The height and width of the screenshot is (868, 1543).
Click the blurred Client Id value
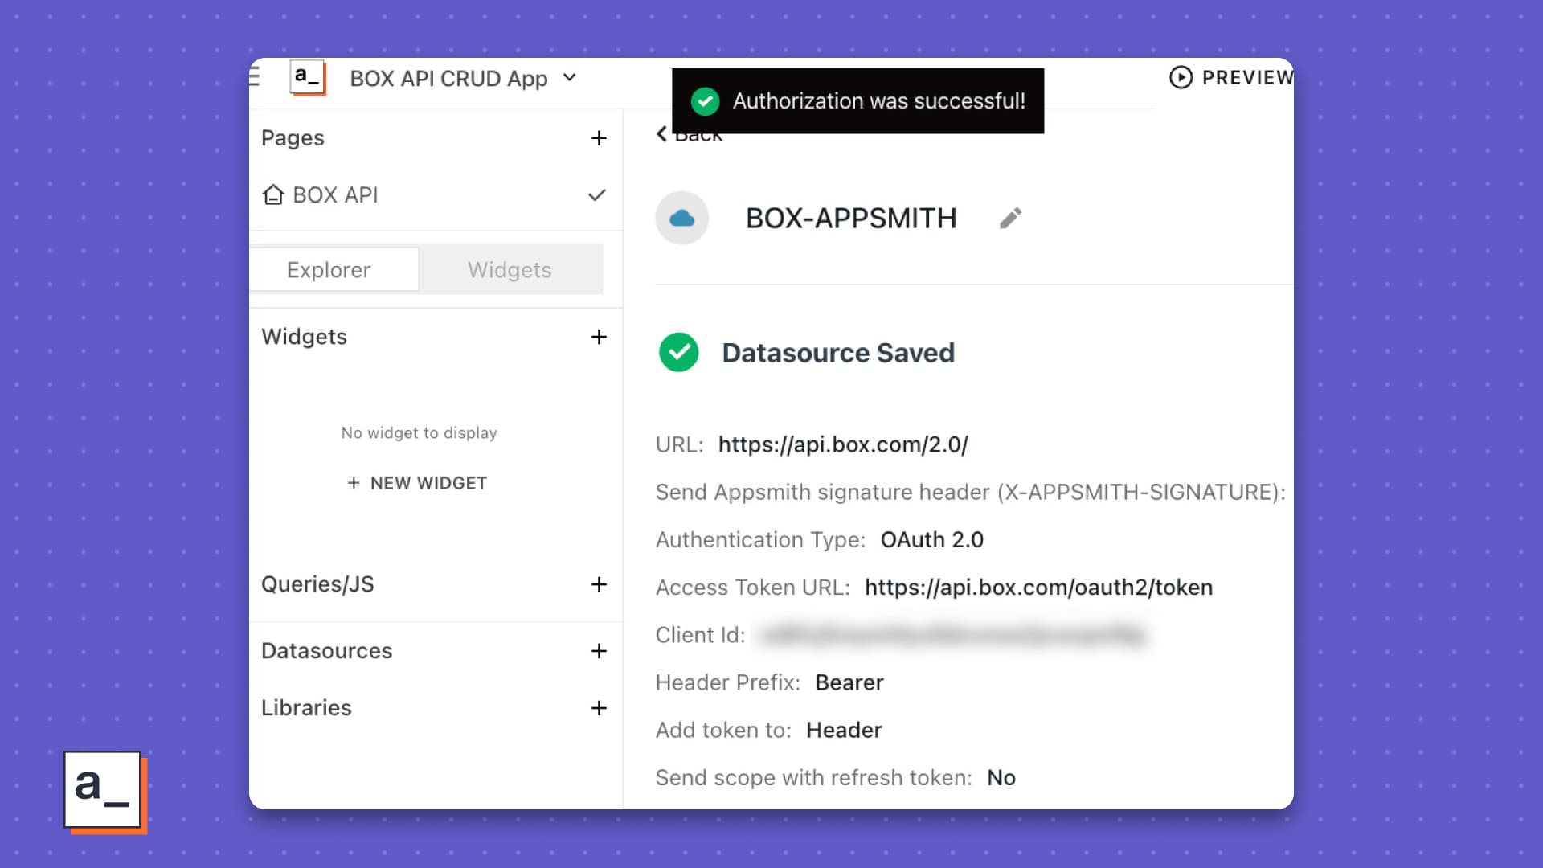(954, 635)
